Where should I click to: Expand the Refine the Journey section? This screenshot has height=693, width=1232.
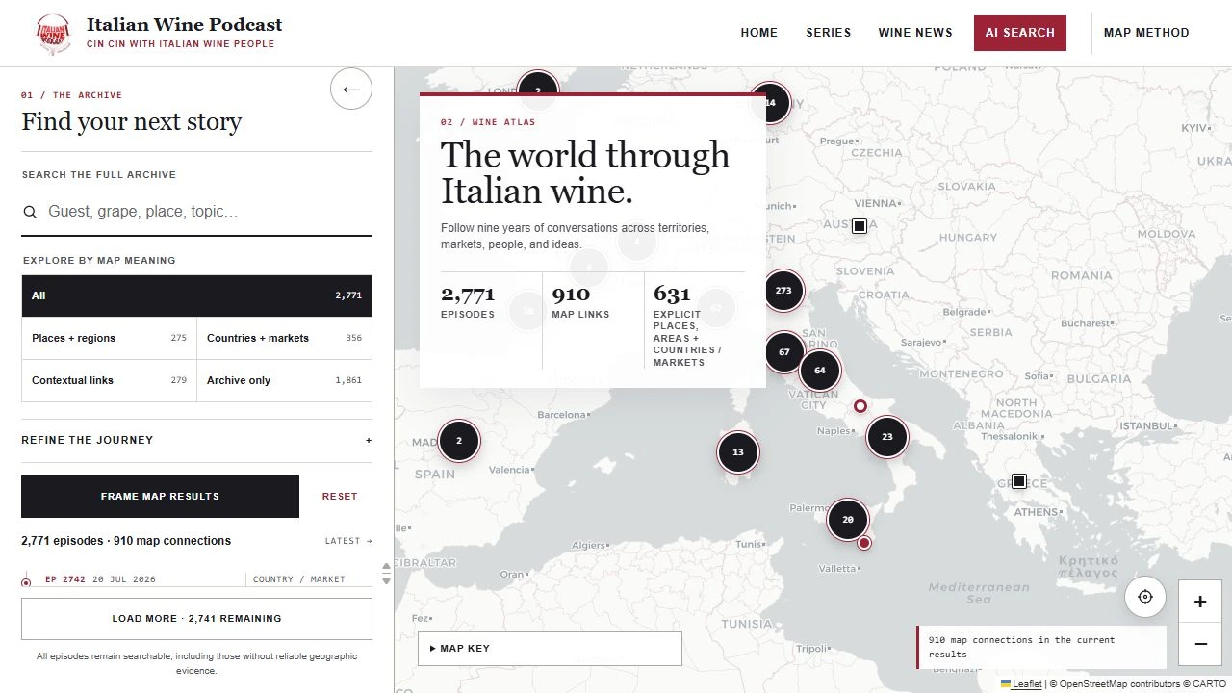coord(196,440)
